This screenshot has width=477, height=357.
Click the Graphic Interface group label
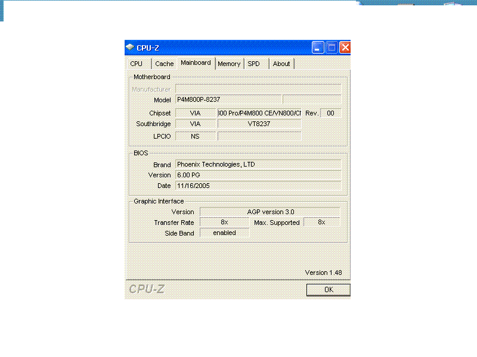click(159, 201)
